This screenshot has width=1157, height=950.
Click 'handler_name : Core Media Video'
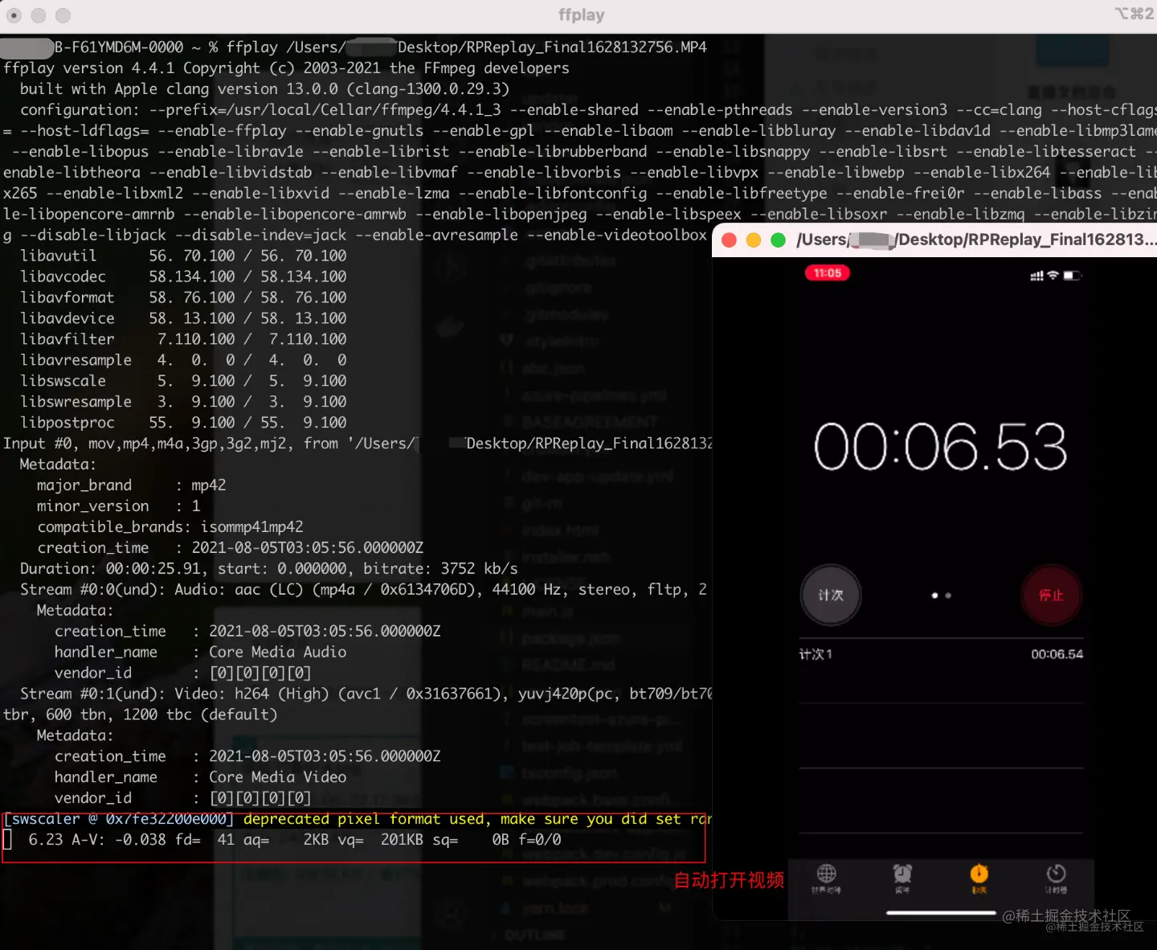[x=201, y=777]
